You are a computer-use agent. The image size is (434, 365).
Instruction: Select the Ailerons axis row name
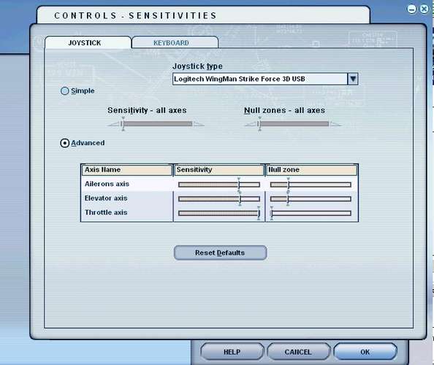point(107,184)
